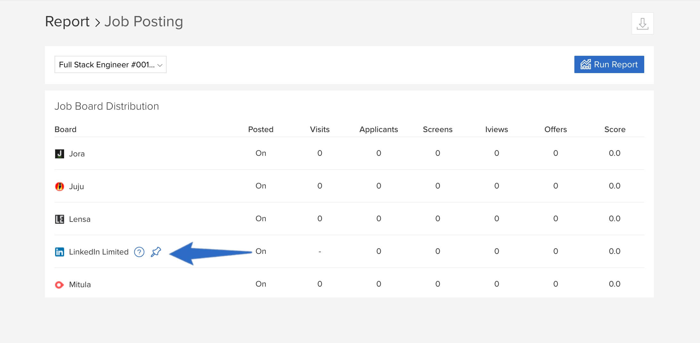Click the Applicants column header
This screenshot has height=343, width=700.
[379, 130]
